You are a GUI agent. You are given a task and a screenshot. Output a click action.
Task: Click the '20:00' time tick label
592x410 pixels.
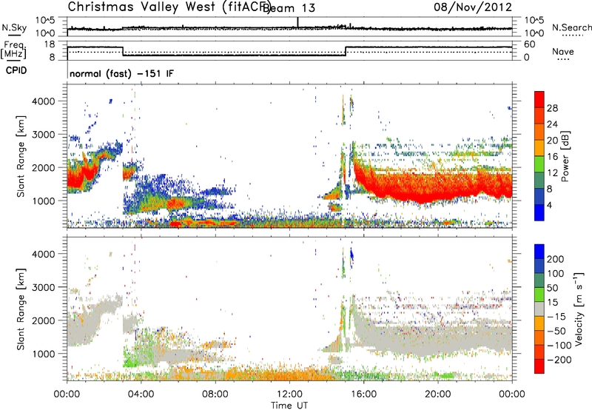(437, 394)
